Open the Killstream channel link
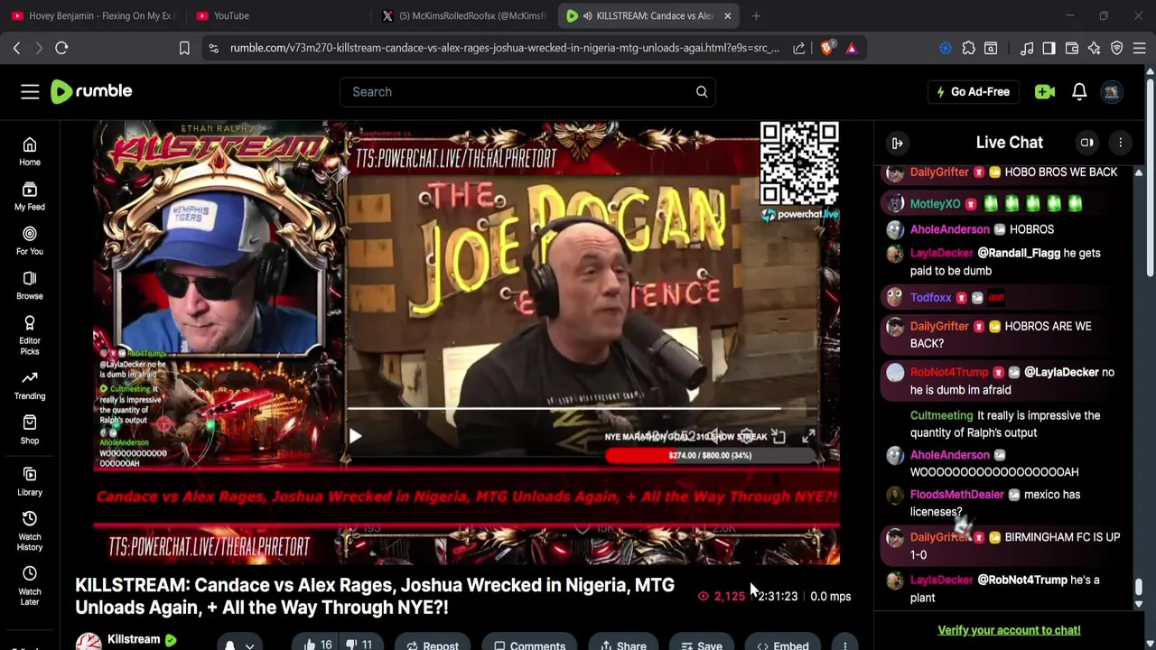 pyautogui.click(x=134, y=639)
